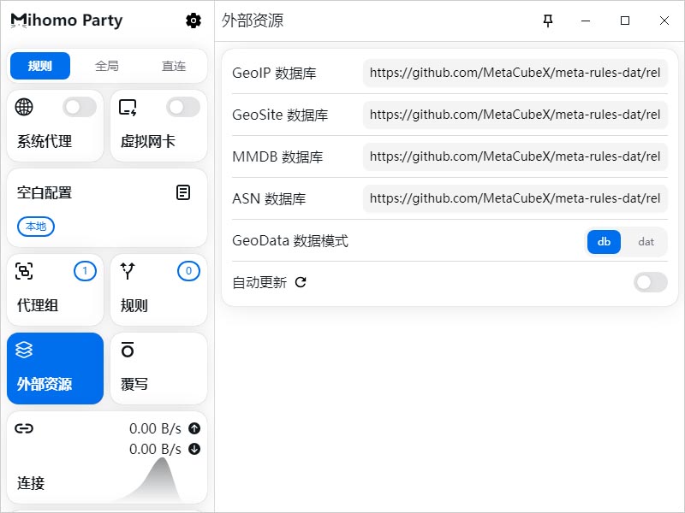Click the proxy group count badge 1

[x=85, y=271]
